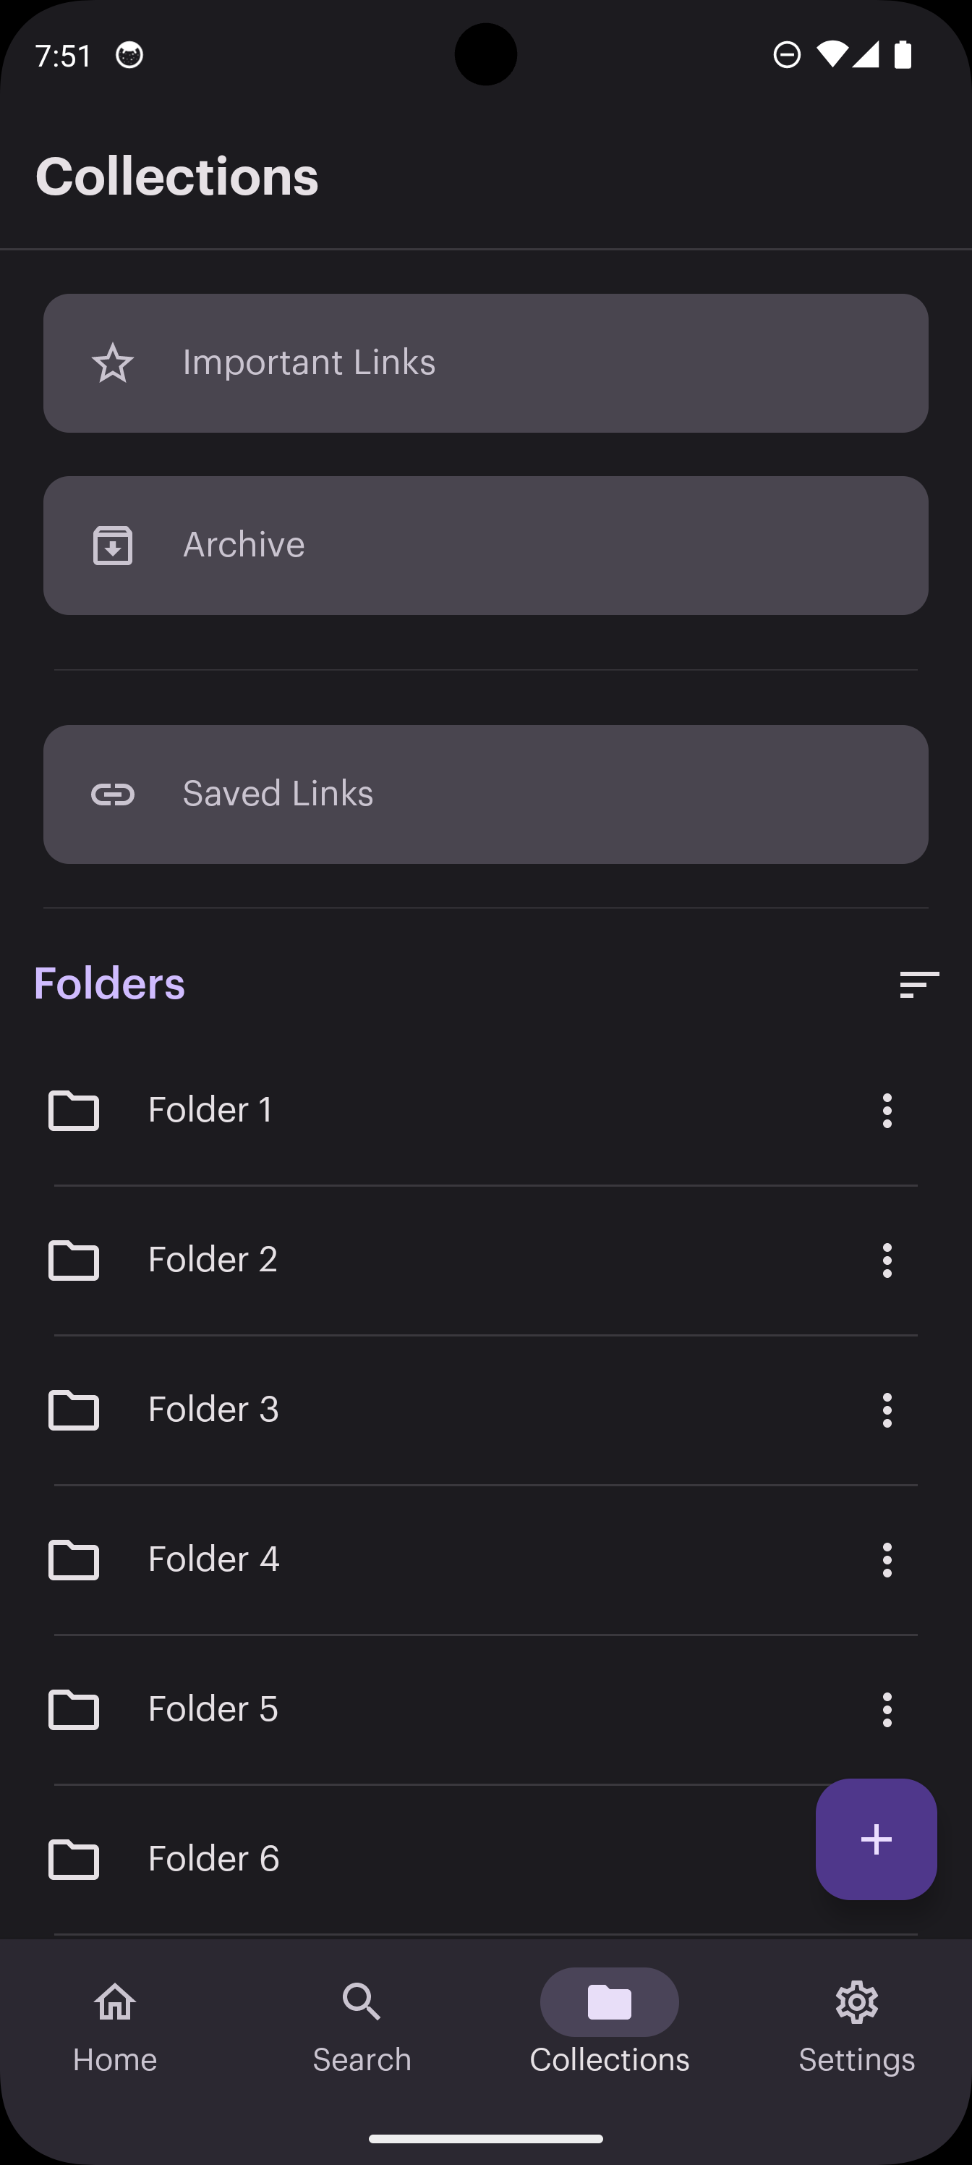Open the three-dot menu for Folder 2
This screenshot has width=972, height=2165.
[x=887, y=1261]
